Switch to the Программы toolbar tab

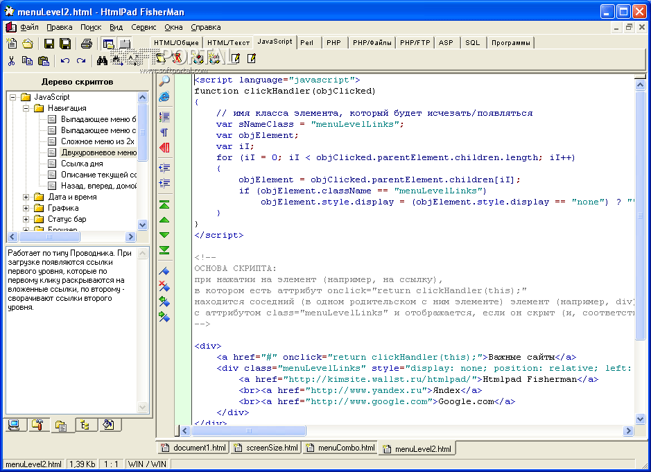click(511, 43)
